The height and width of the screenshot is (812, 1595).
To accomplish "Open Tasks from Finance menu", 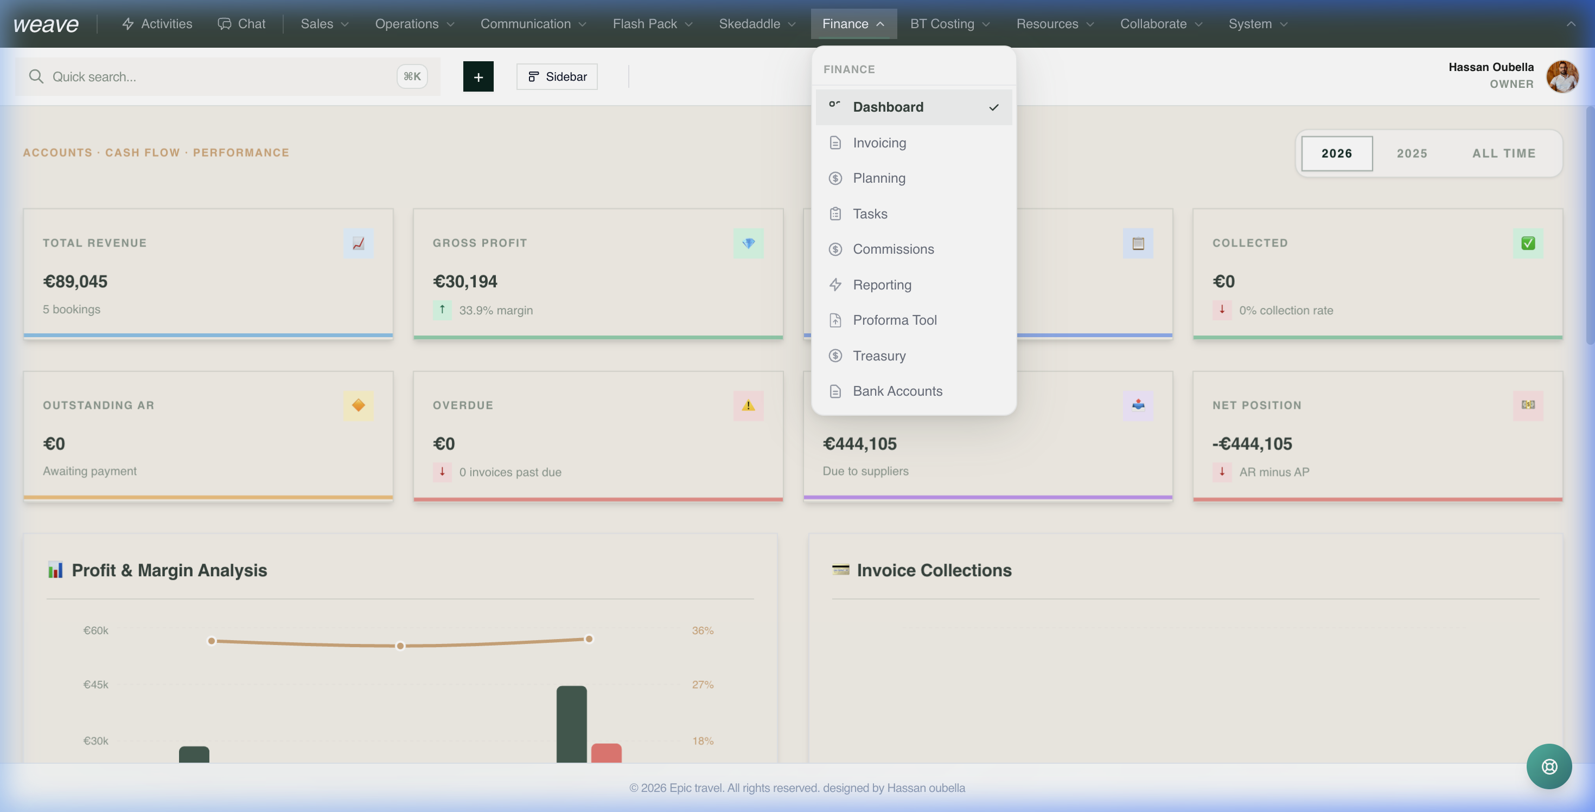I will click(913, 214).
